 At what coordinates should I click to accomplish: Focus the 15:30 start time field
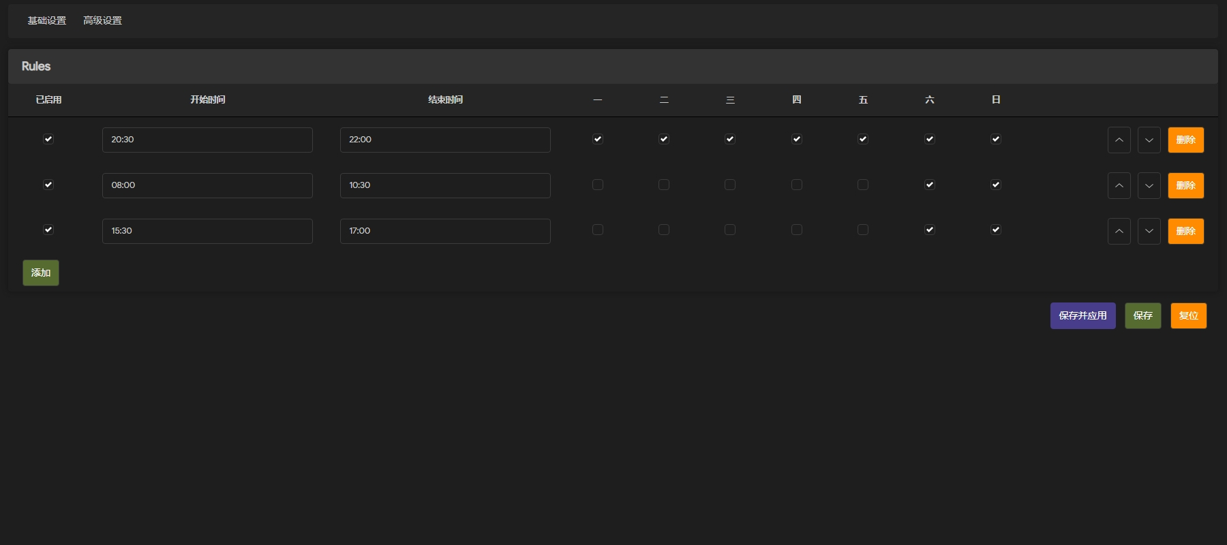(207, 231)
